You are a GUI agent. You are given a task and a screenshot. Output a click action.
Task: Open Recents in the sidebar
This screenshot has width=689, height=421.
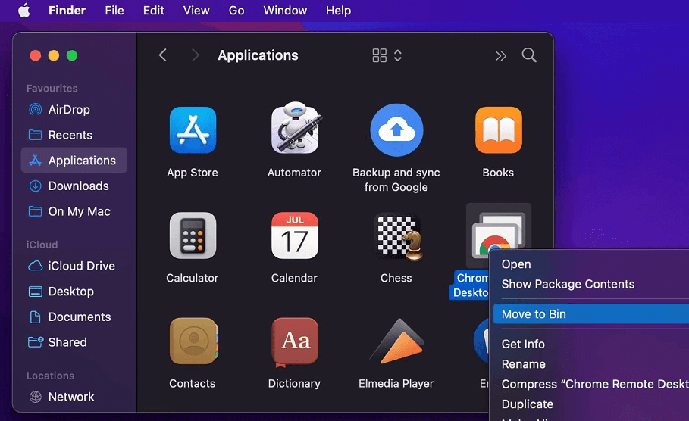tap(74, 135)
